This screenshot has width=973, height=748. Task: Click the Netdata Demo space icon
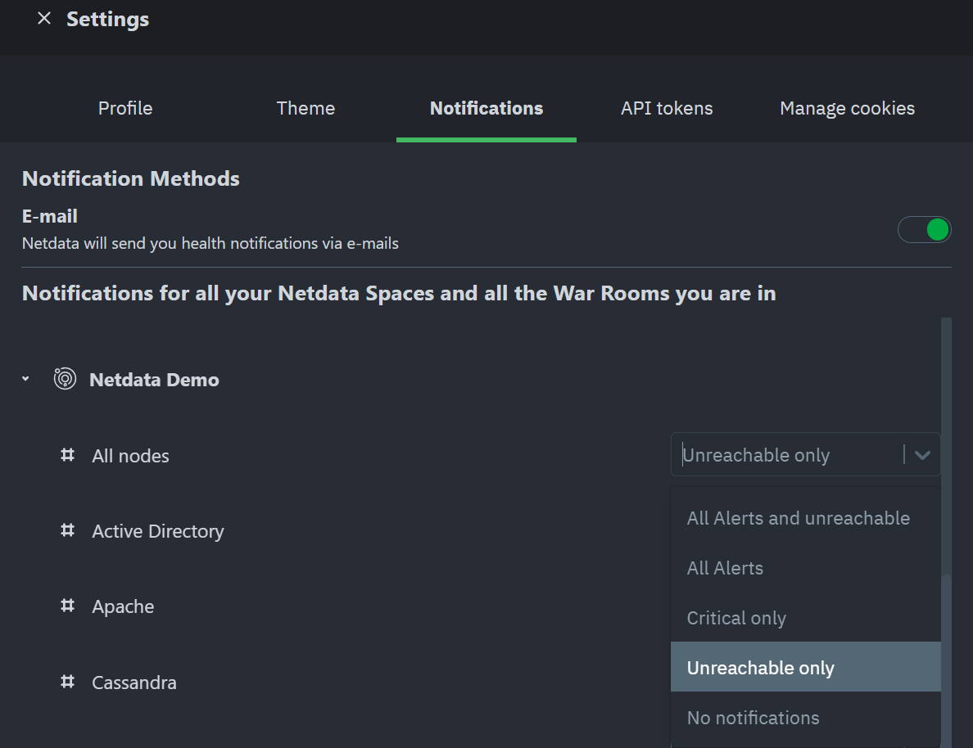65,380
